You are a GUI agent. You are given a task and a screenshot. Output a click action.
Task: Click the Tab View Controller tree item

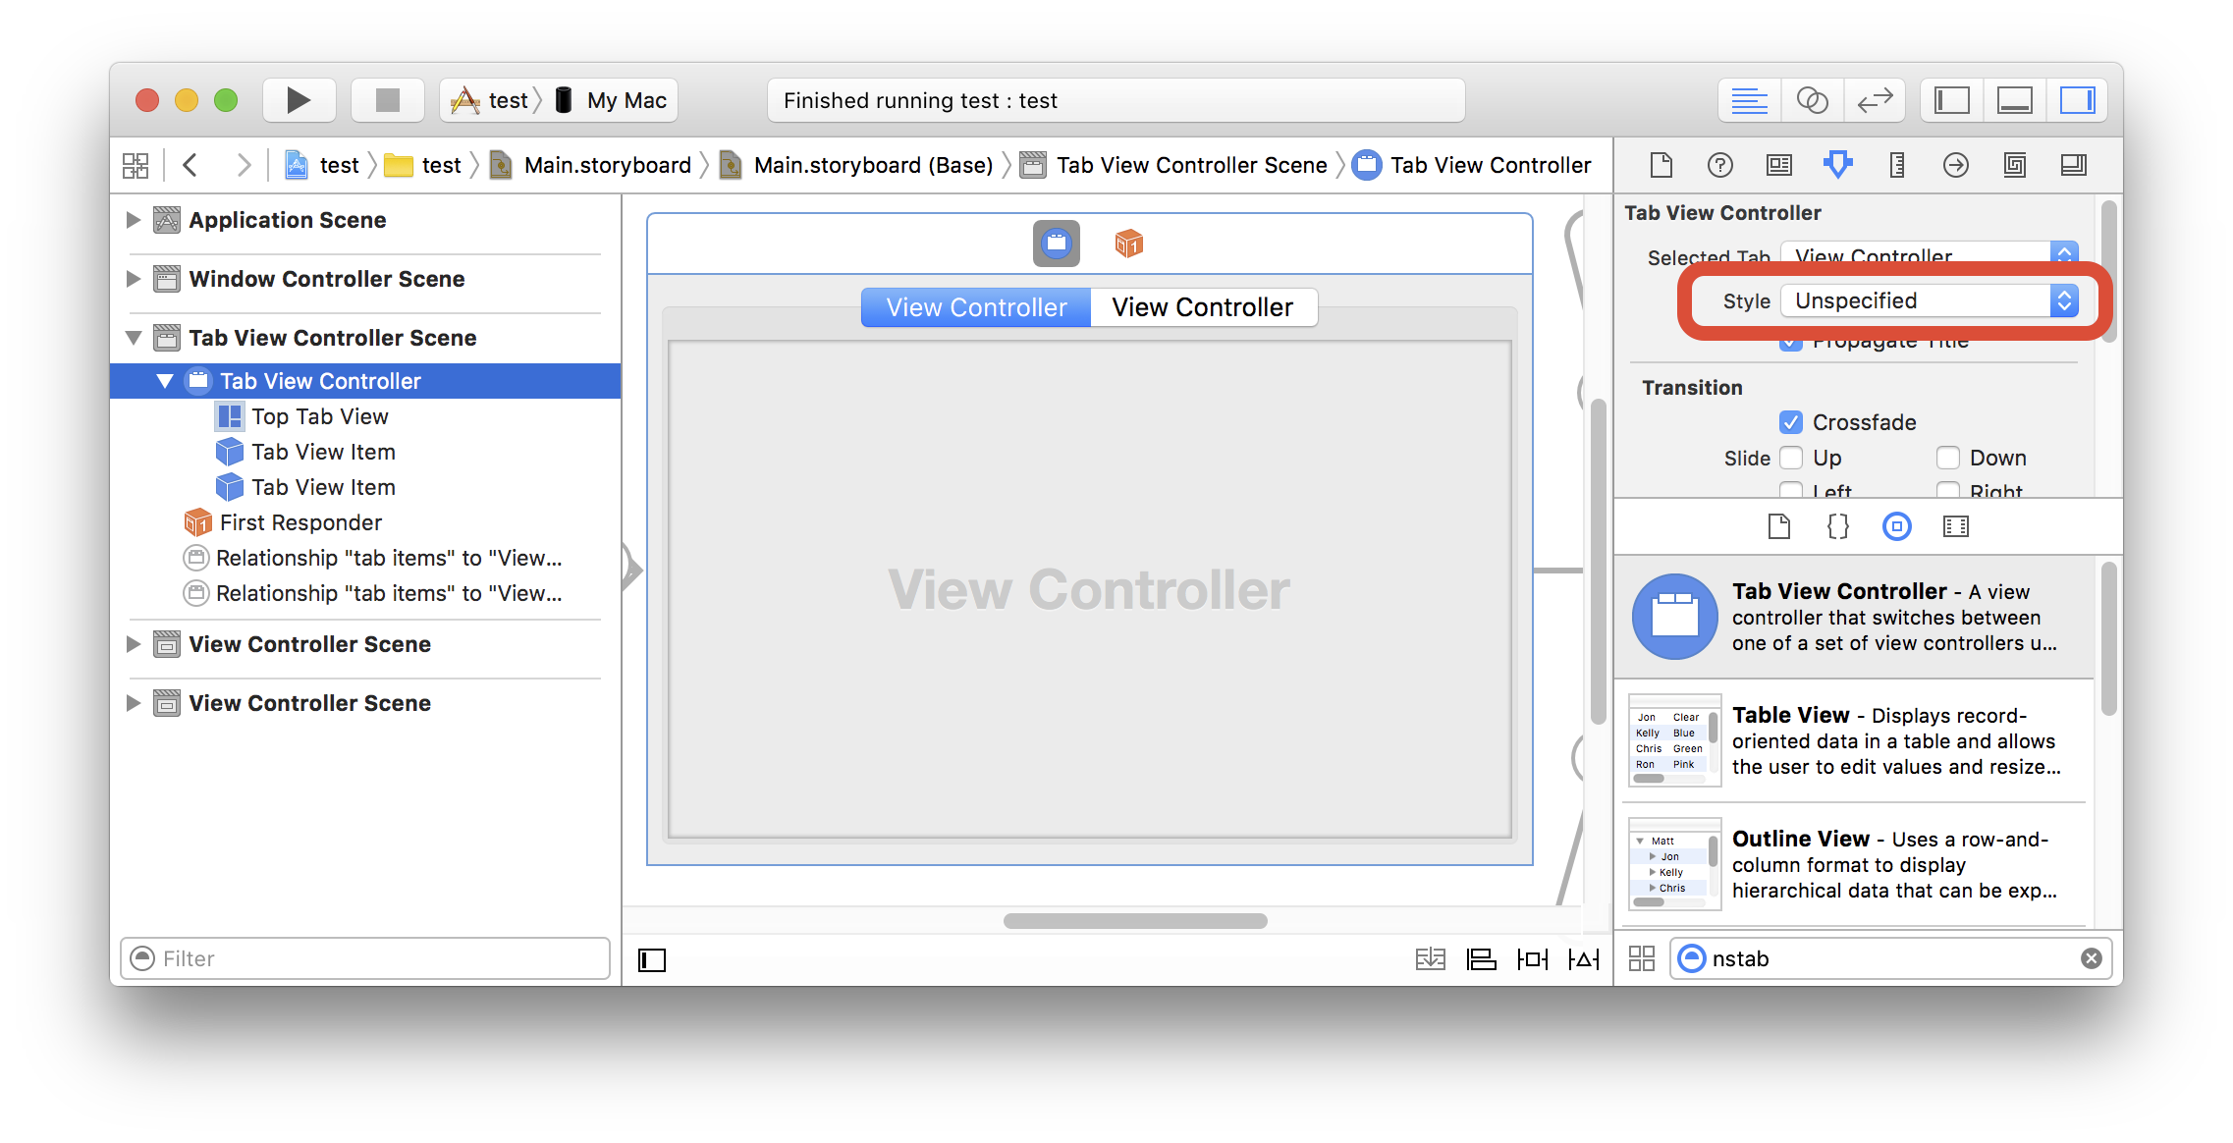point(321,379)
